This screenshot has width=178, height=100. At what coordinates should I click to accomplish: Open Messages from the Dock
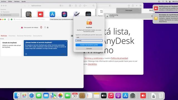(x=39, y=96)
